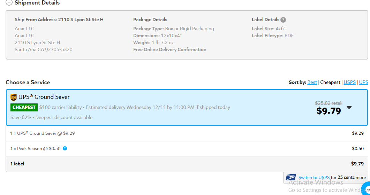Open the Peak Season info icon

click(65, 148)
